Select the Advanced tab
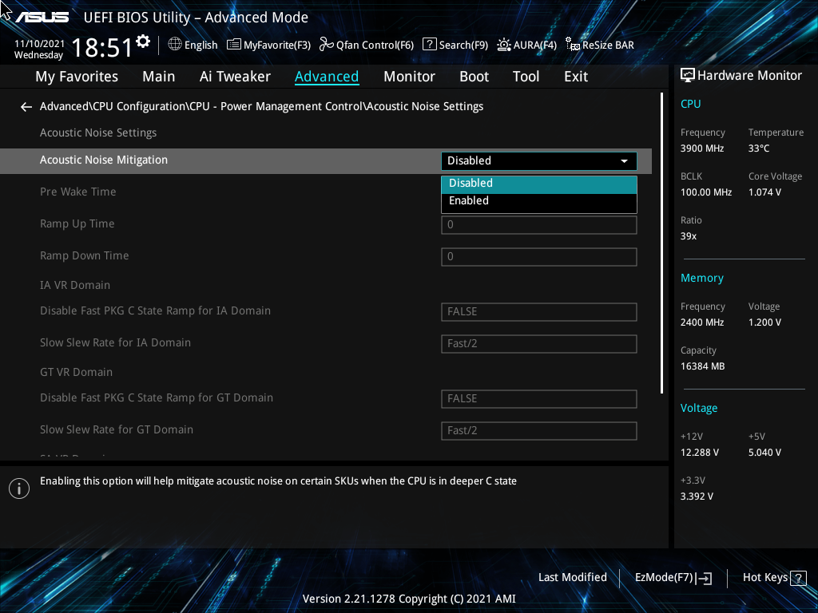 327,77
